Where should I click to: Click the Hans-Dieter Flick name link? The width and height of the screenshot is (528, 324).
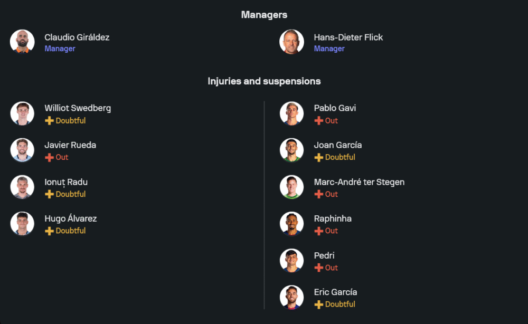(x=348, y=37)
